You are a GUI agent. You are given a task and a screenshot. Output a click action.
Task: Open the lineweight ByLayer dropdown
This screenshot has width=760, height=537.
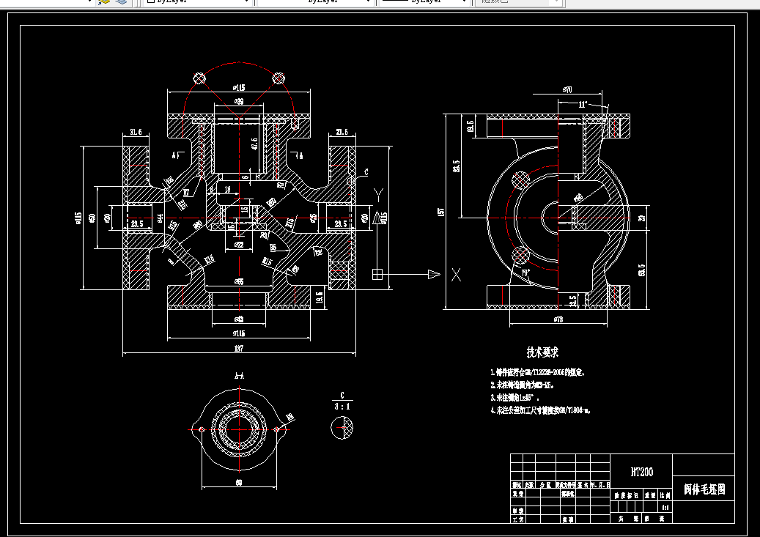(x=424, y=2)
